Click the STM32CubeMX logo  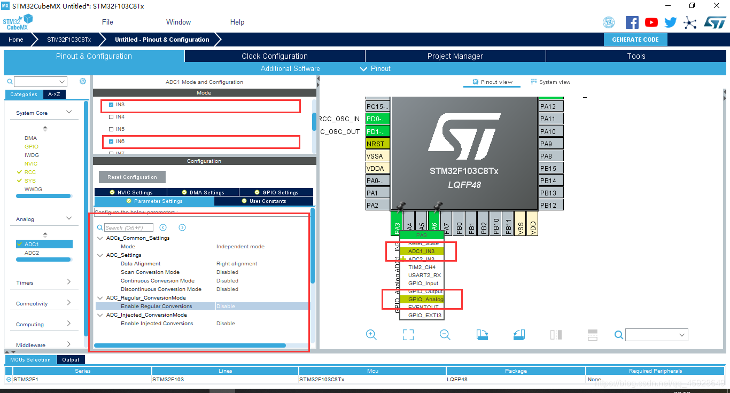tap(17, 23)
